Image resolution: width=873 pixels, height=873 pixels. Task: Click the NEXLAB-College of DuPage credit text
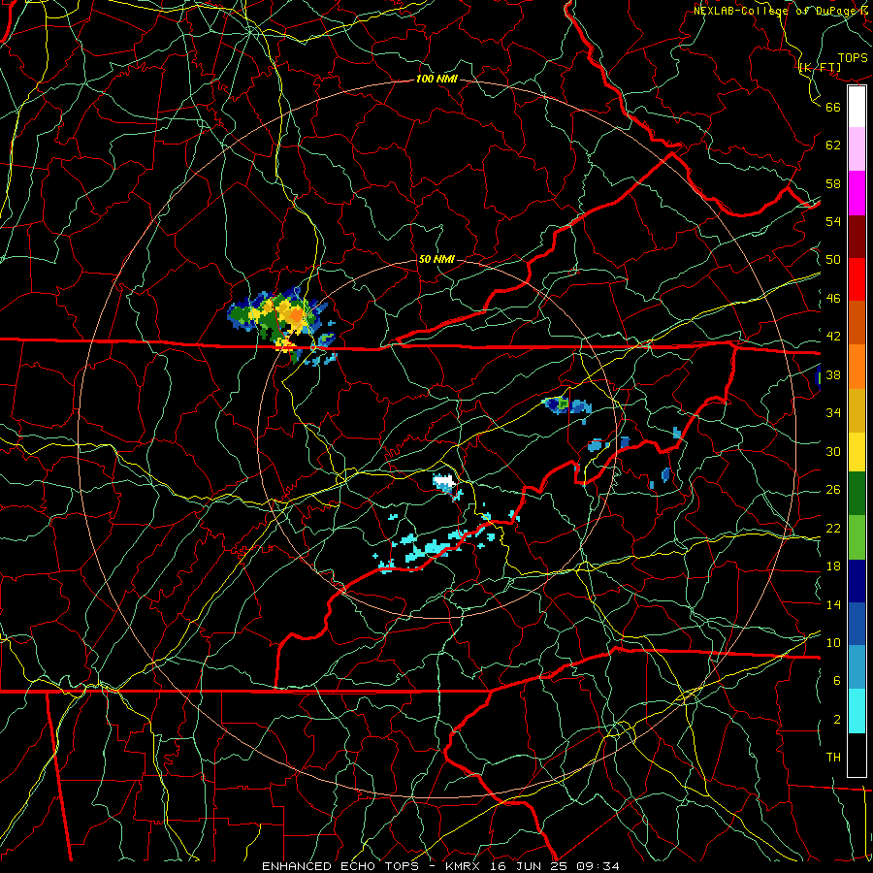780,11
